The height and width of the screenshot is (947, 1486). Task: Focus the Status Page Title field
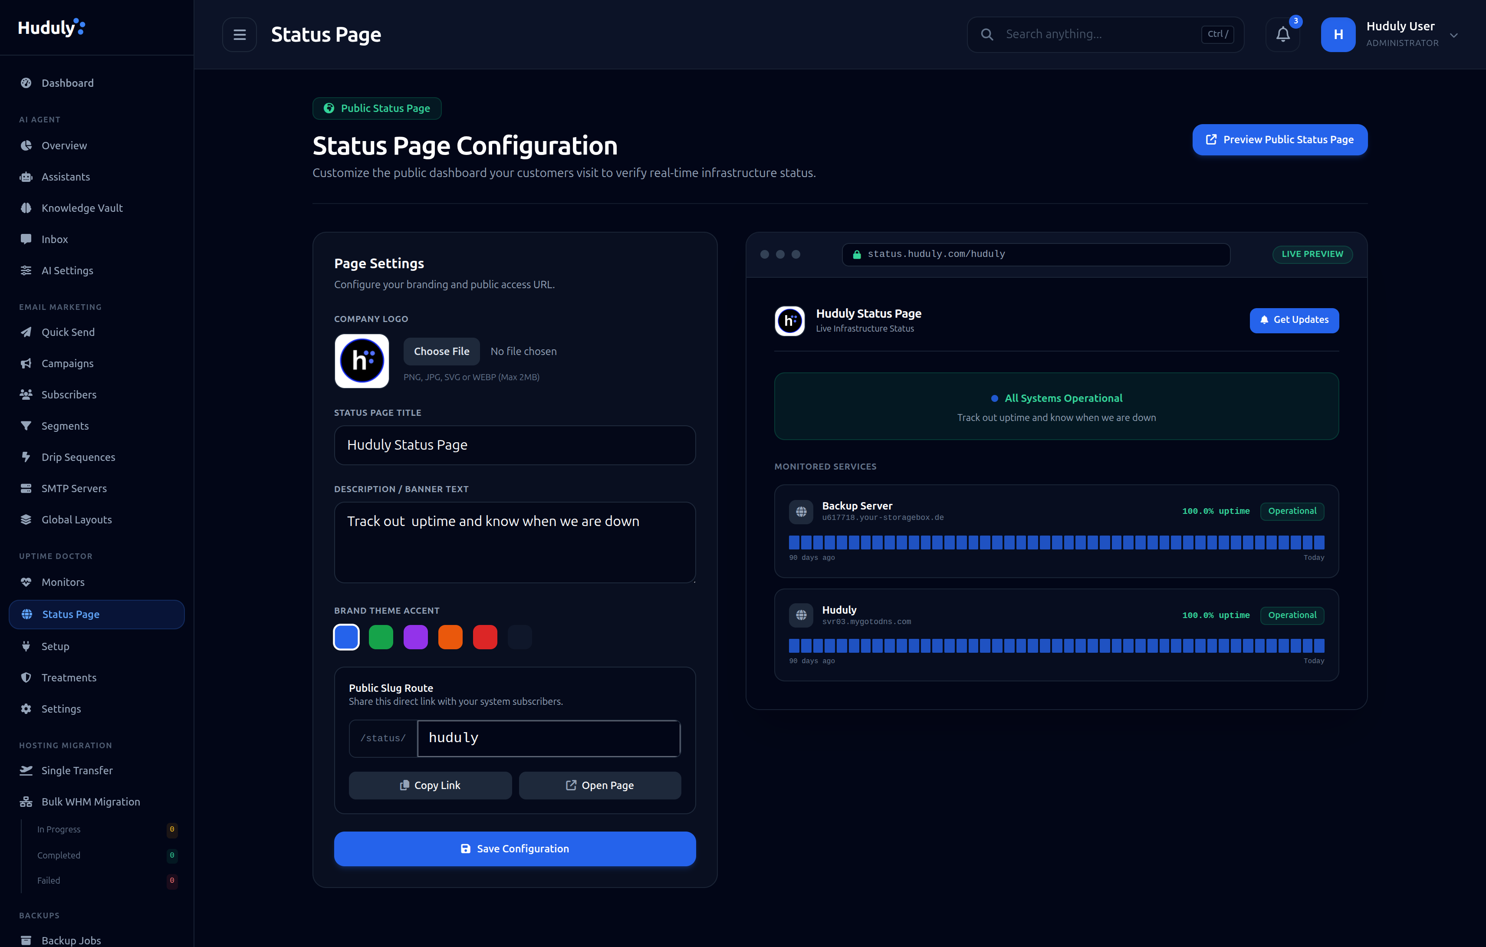515,445
